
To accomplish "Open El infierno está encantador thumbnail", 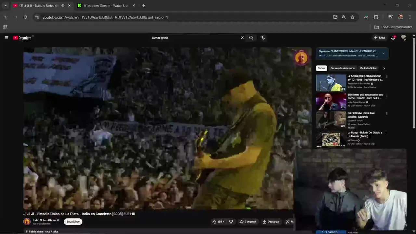I will coord(331,101).
